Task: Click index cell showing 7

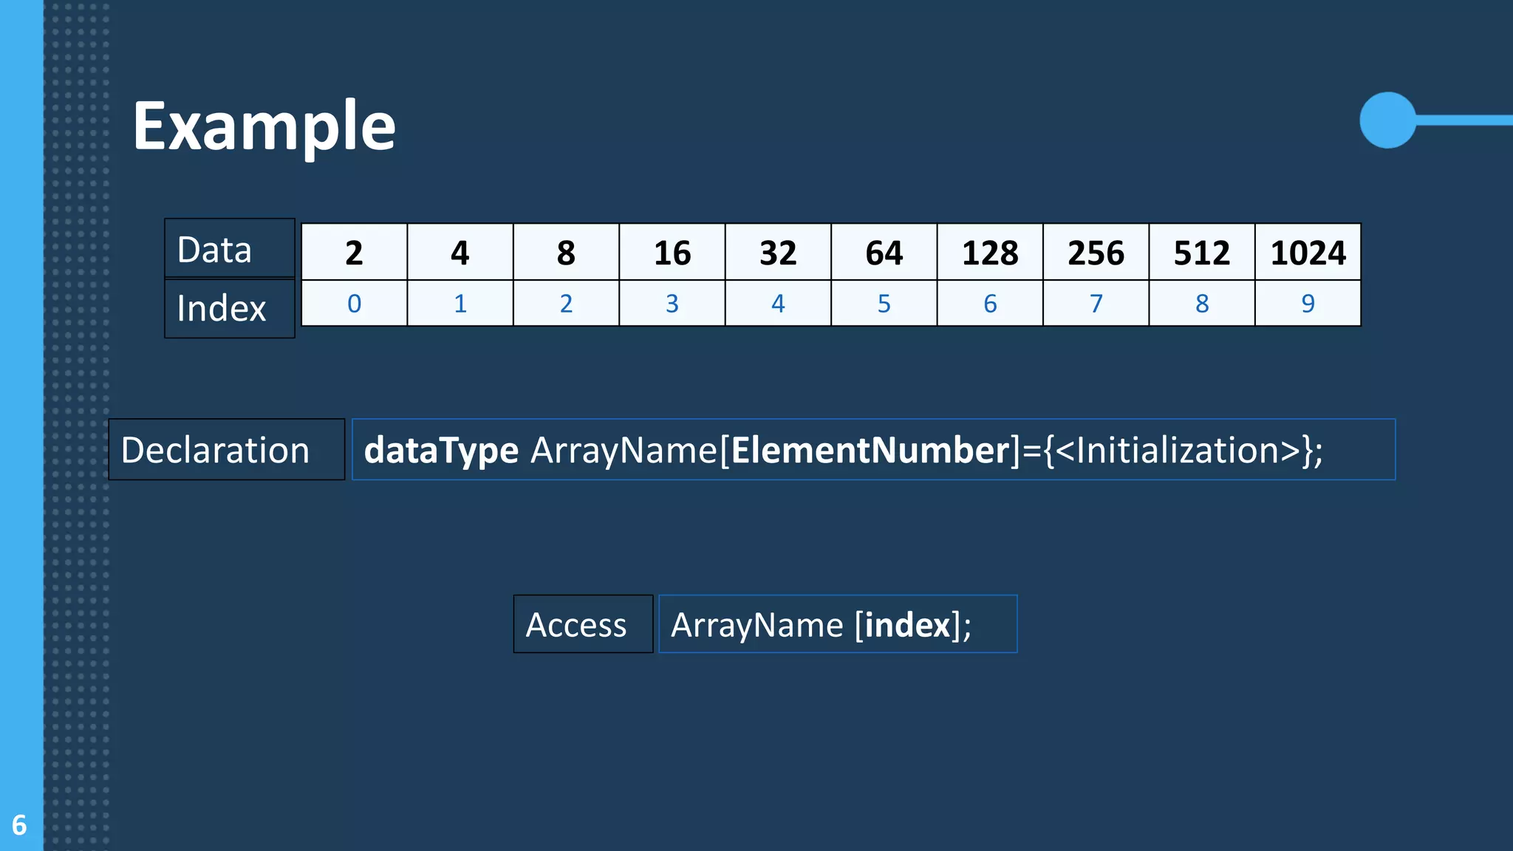Action: pos(1096,304)
